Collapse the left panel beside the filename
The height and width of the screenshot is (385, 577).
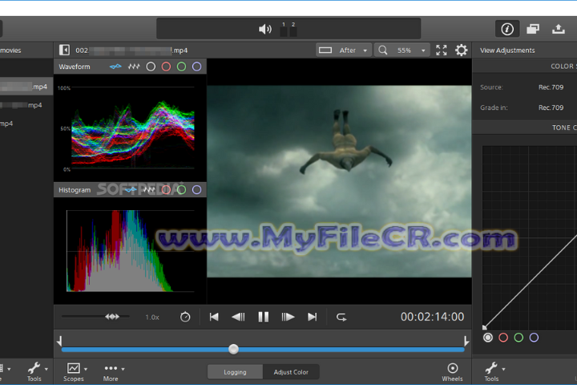(64, 50)
